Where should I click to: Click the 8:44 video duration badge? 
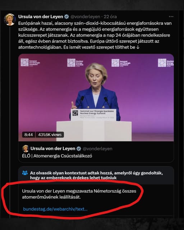29,135
